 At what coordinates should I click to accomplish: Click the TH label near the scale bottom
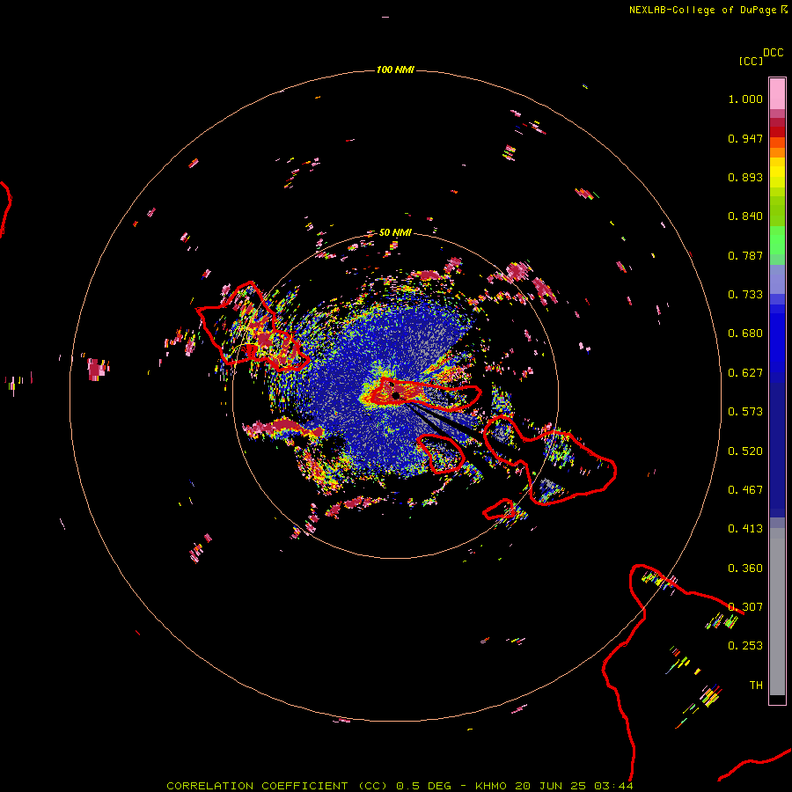click(756, 686)
